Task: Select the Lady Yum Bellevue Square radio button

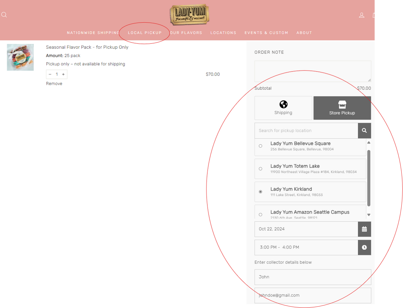Action: point(261,146)
